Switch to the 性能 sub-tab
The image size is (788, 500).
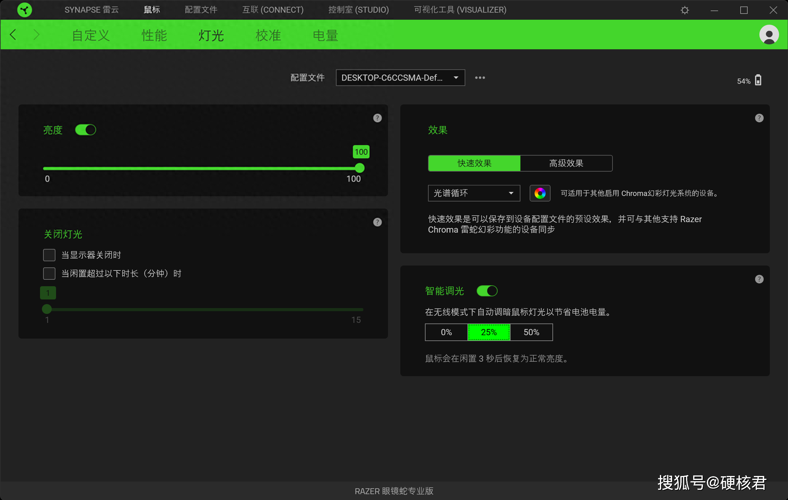154,35
